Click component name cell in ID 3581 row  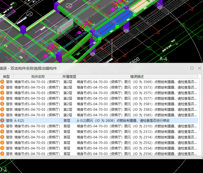37,104
